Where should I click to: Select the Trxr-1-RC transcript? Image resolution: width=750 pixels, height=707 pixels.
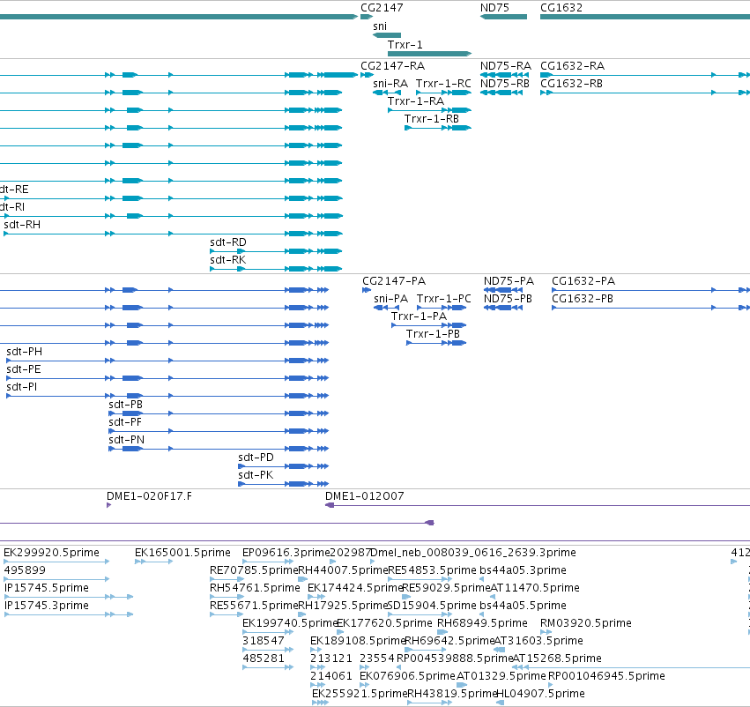pos(444,93)
